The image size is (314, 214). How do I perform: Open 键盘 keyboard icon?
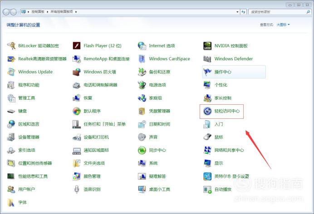[11, 111]
